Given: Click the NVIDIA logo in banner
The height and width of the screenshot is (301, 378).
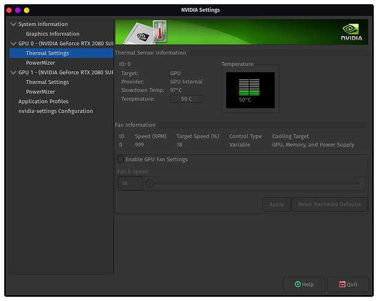Looking at the screenshot, I should pyautogui.click(x=352, y=32).
